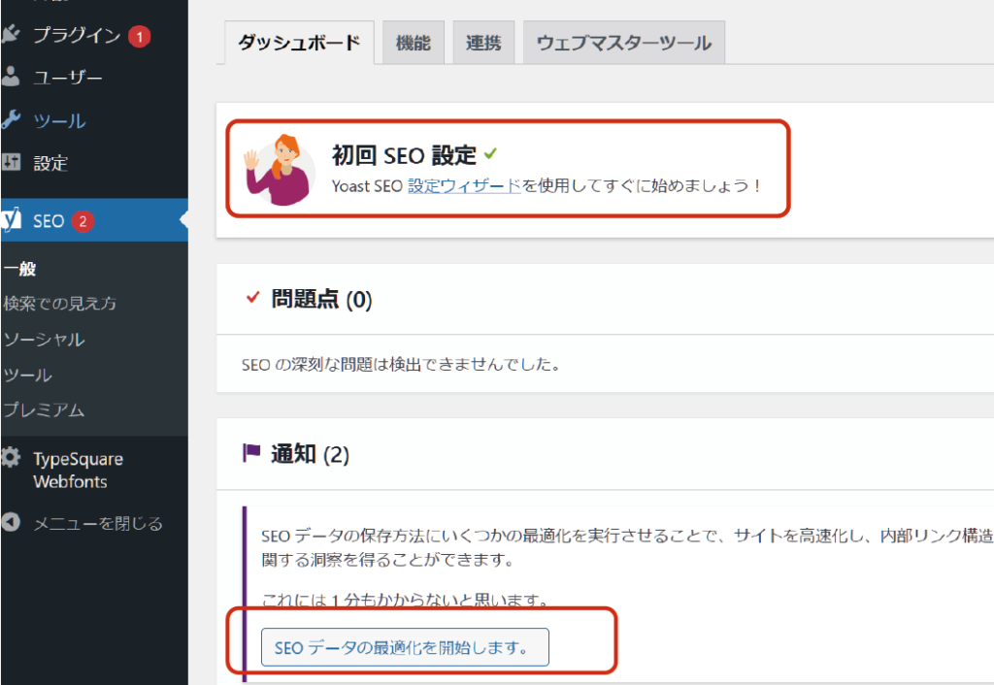The width and height of the screenshot is (994, 685).
Task: Click the Yoast SEO logo icon
Action: point(11,219)
